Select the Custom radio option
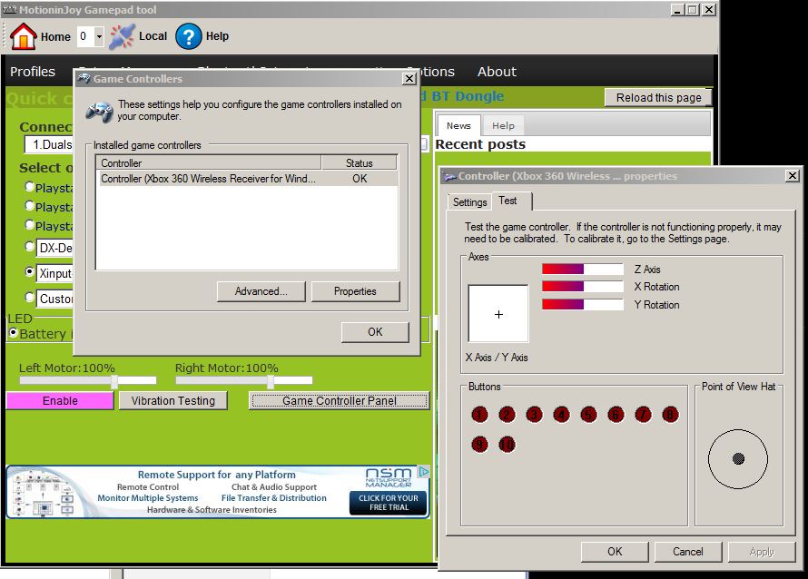 [x=29, y=298]
